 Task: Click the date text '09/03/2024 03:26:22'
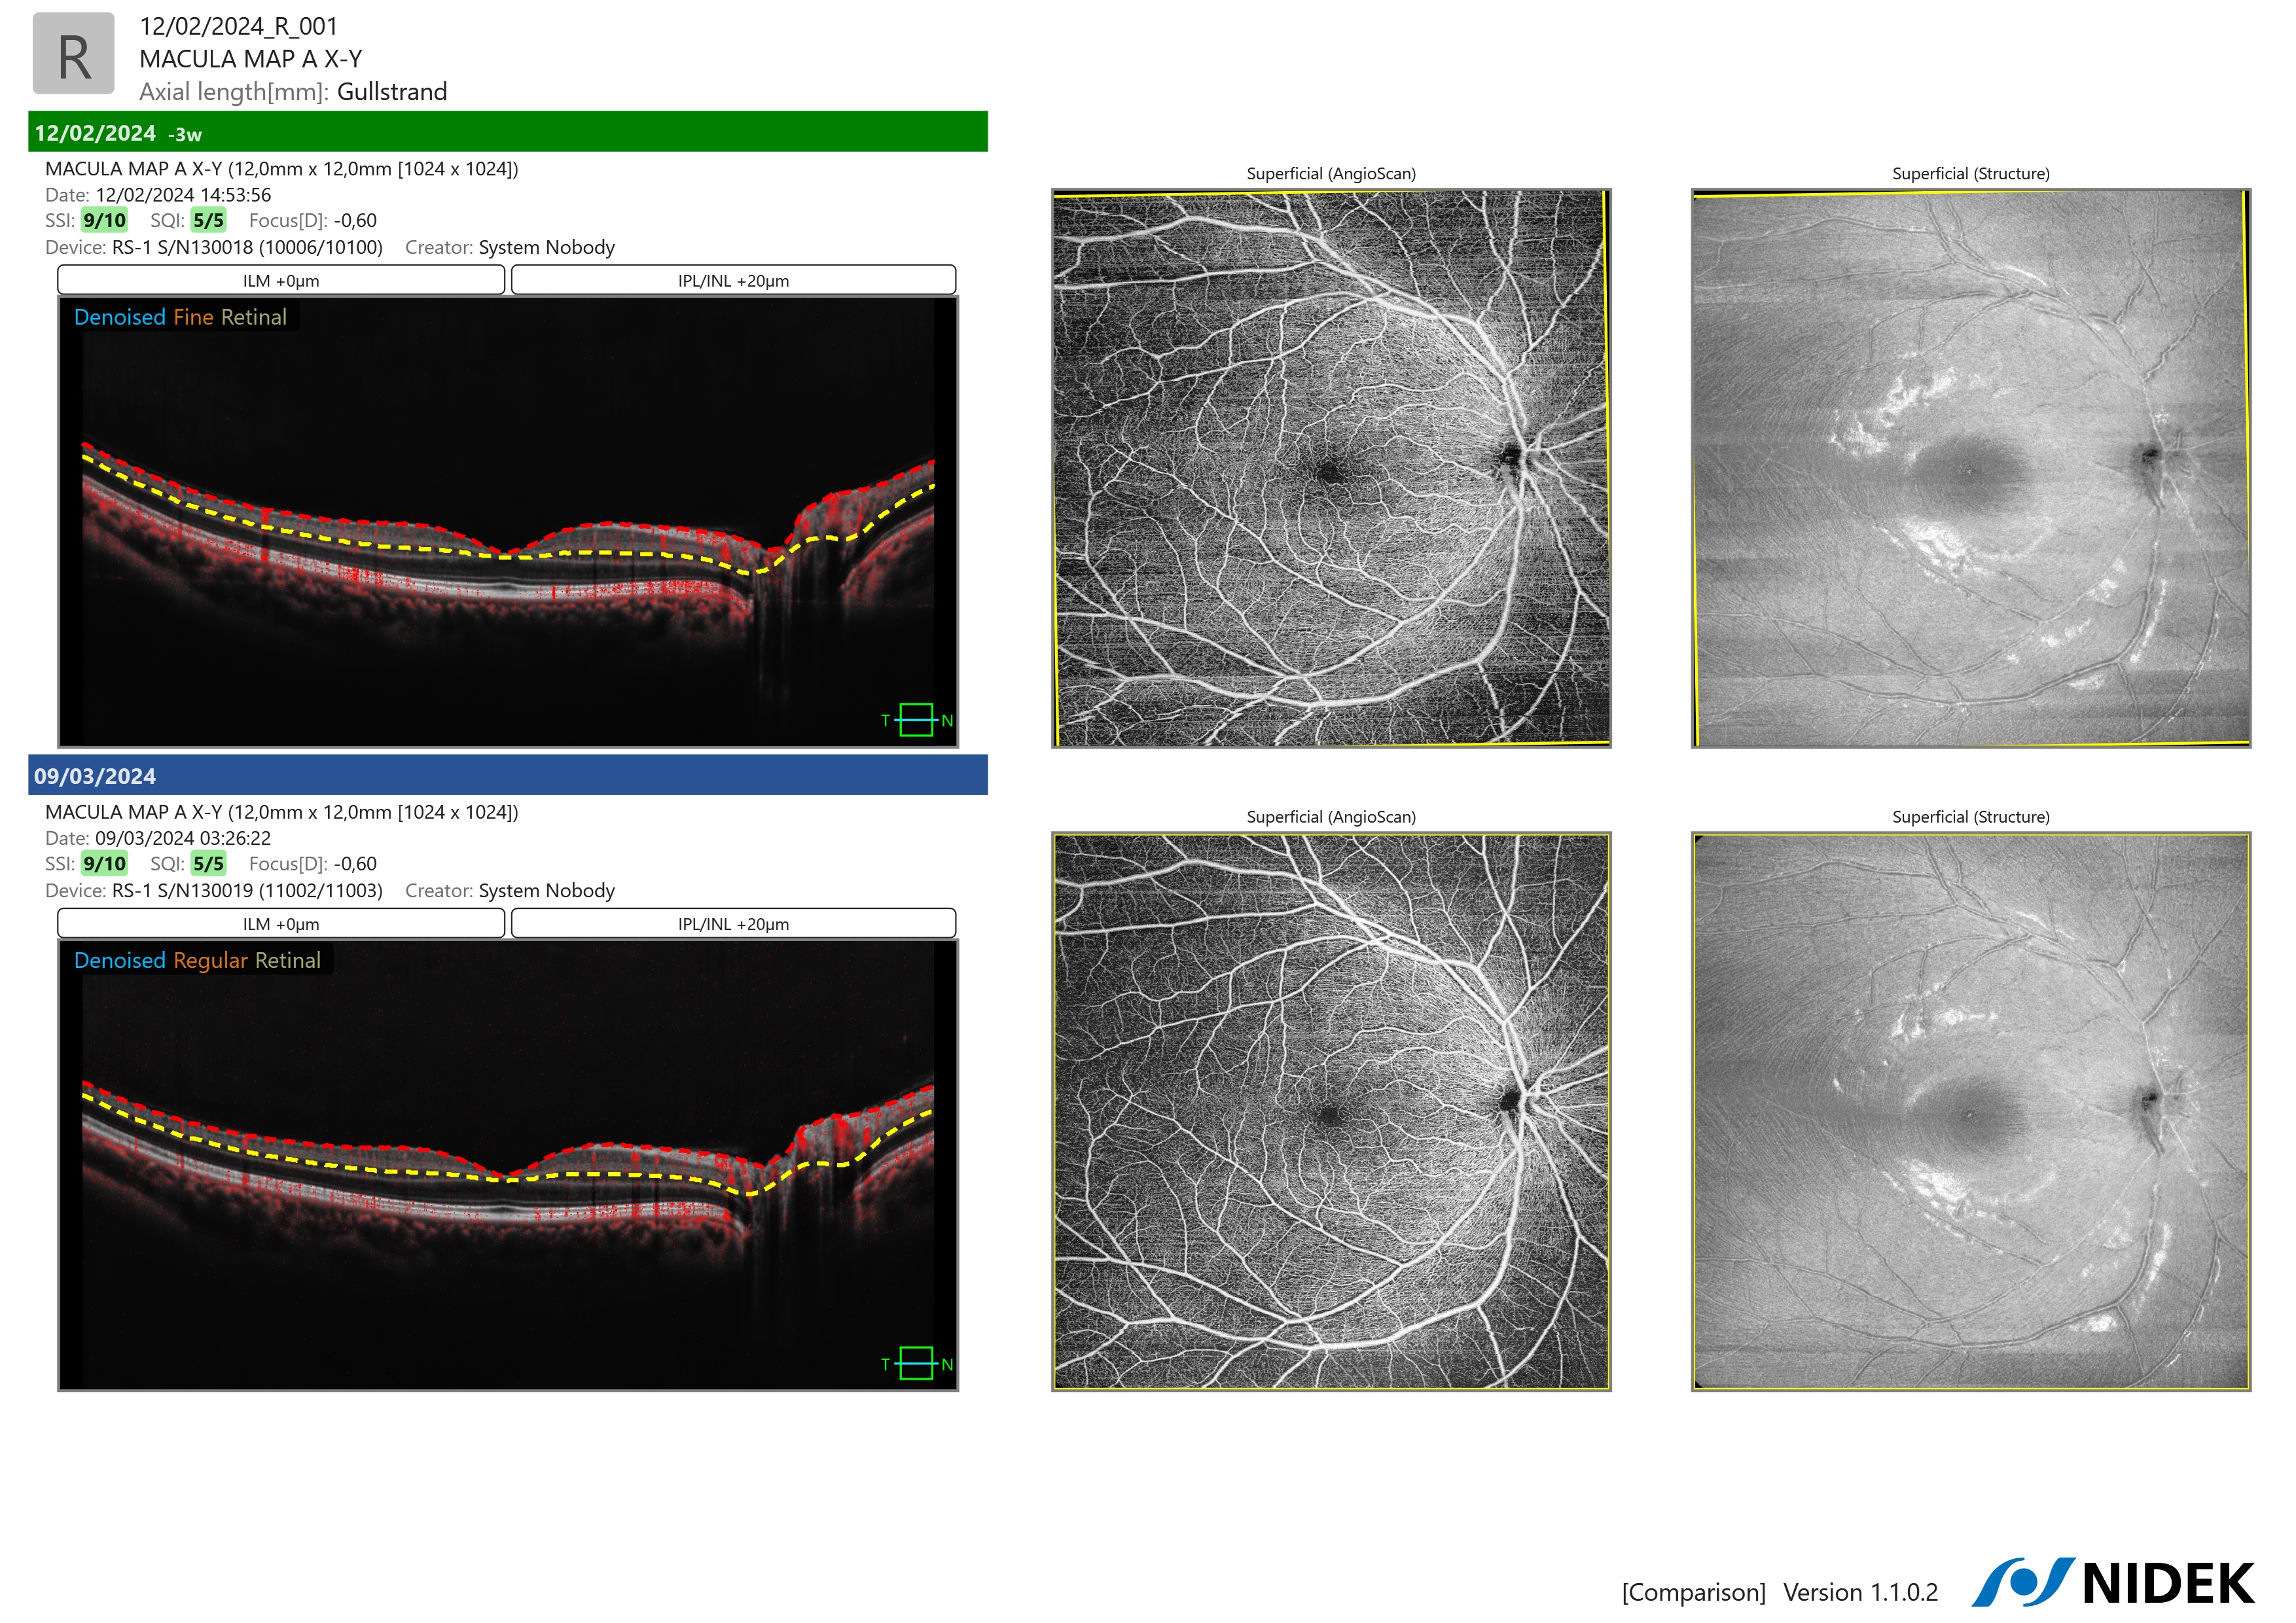click(183, 838)
